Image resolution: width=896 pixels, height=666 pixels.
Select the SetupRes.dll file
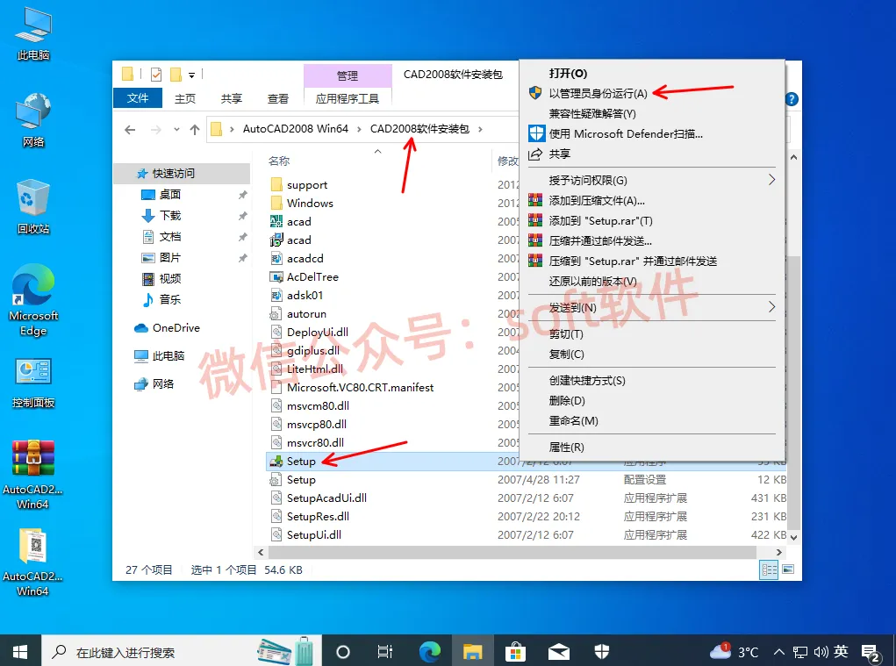318,516
